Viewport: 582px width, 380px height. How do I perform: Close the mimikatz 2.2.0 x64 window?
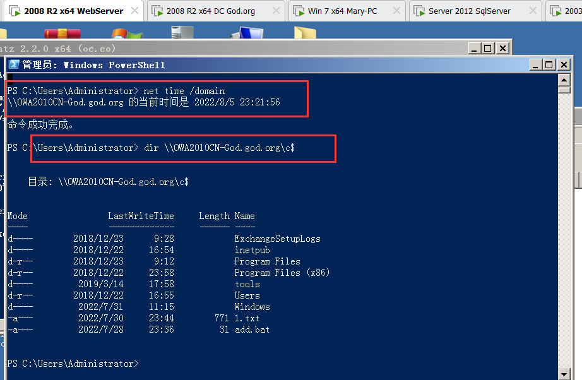click(502, 48)
